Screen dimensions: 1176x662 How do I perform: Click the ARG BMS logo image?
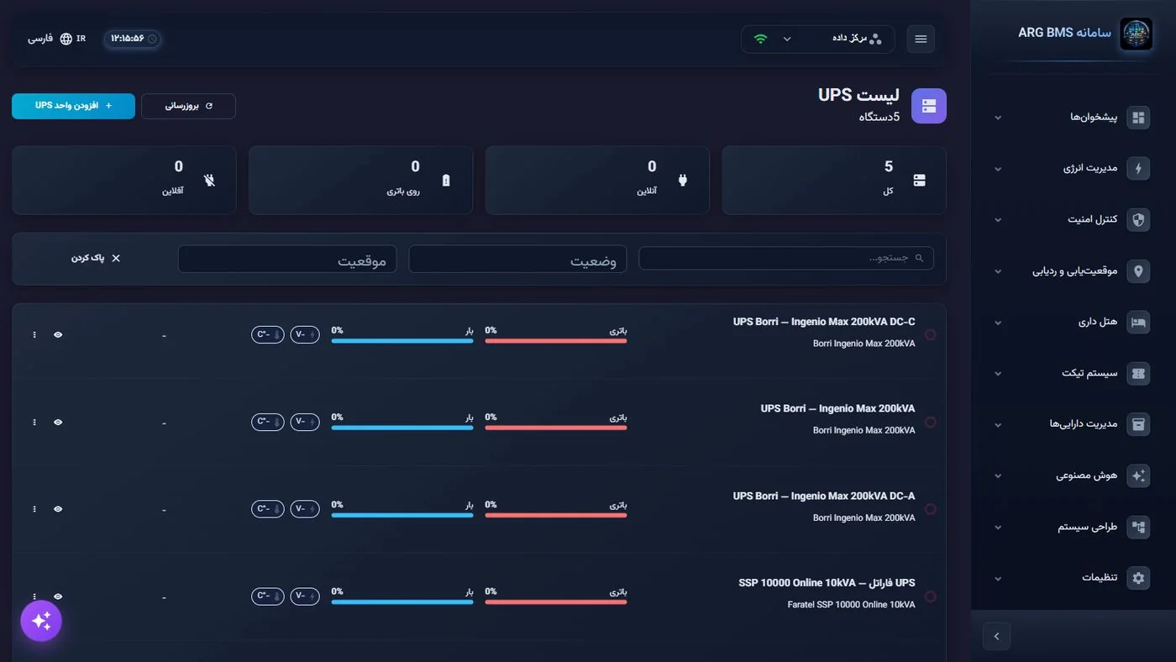[x=1136, y=34]
